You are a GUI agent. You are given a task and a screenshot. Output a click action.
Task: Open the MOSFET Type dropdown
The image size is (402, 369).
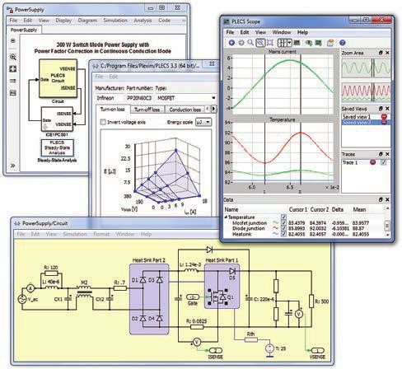pos(186,98)
